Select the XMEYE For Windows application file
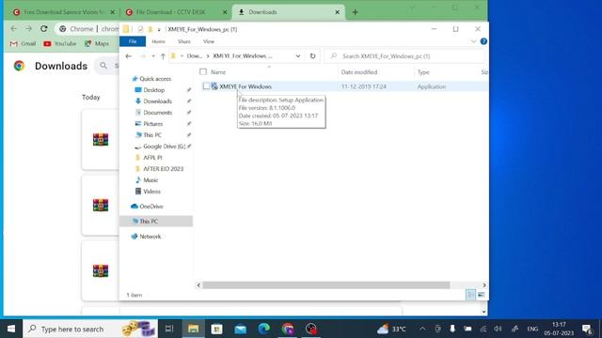Image resolution: width=602 pixels, height=338 pixels. click(246, 86)
